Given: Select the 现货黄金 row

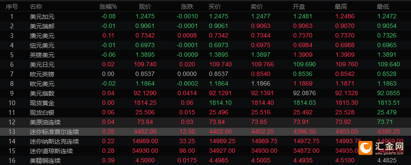Looking at the screenshot, I should 205,103.
